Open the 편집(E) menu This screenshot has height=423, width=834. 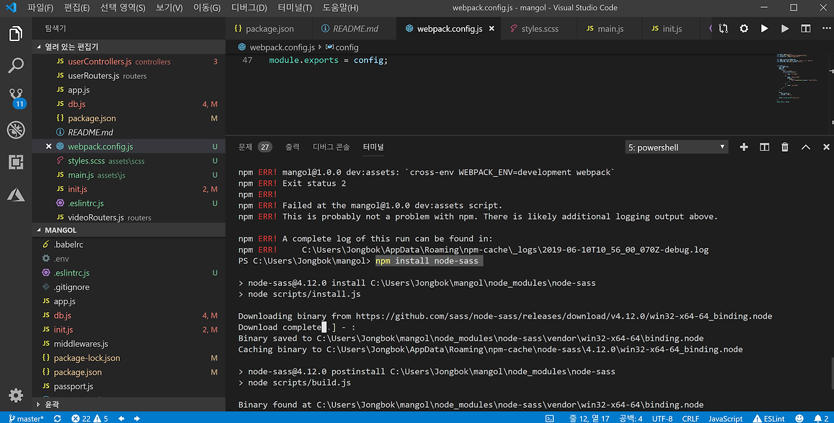tap(77, 8)
